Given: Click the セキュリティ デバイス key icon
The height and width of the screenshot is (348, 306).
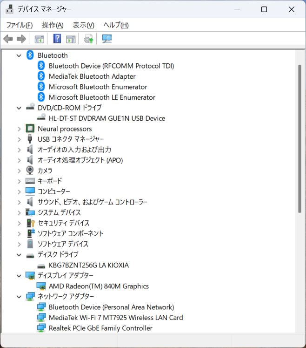Looking at the screenshot, I should [31, 223].
